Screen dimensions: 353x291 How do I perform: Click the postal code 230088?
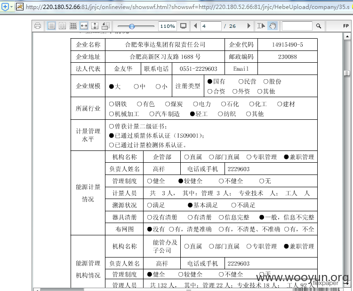coord(288,57)
